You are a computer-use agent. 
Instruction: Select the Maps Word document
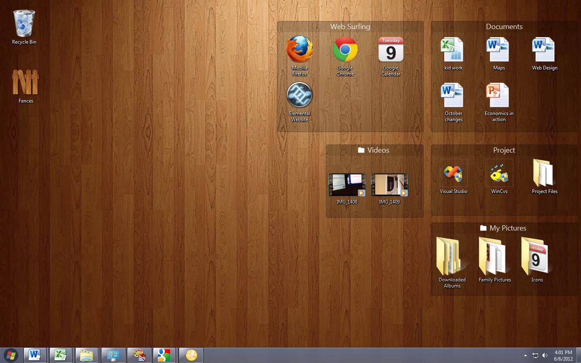coord(499,53)
